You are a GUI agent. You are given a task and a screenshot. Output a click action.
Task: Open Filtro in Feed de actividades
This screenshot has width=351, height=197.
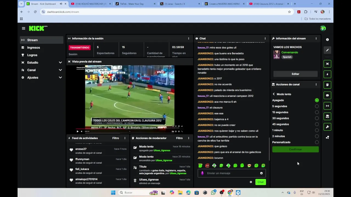[115, 138]
